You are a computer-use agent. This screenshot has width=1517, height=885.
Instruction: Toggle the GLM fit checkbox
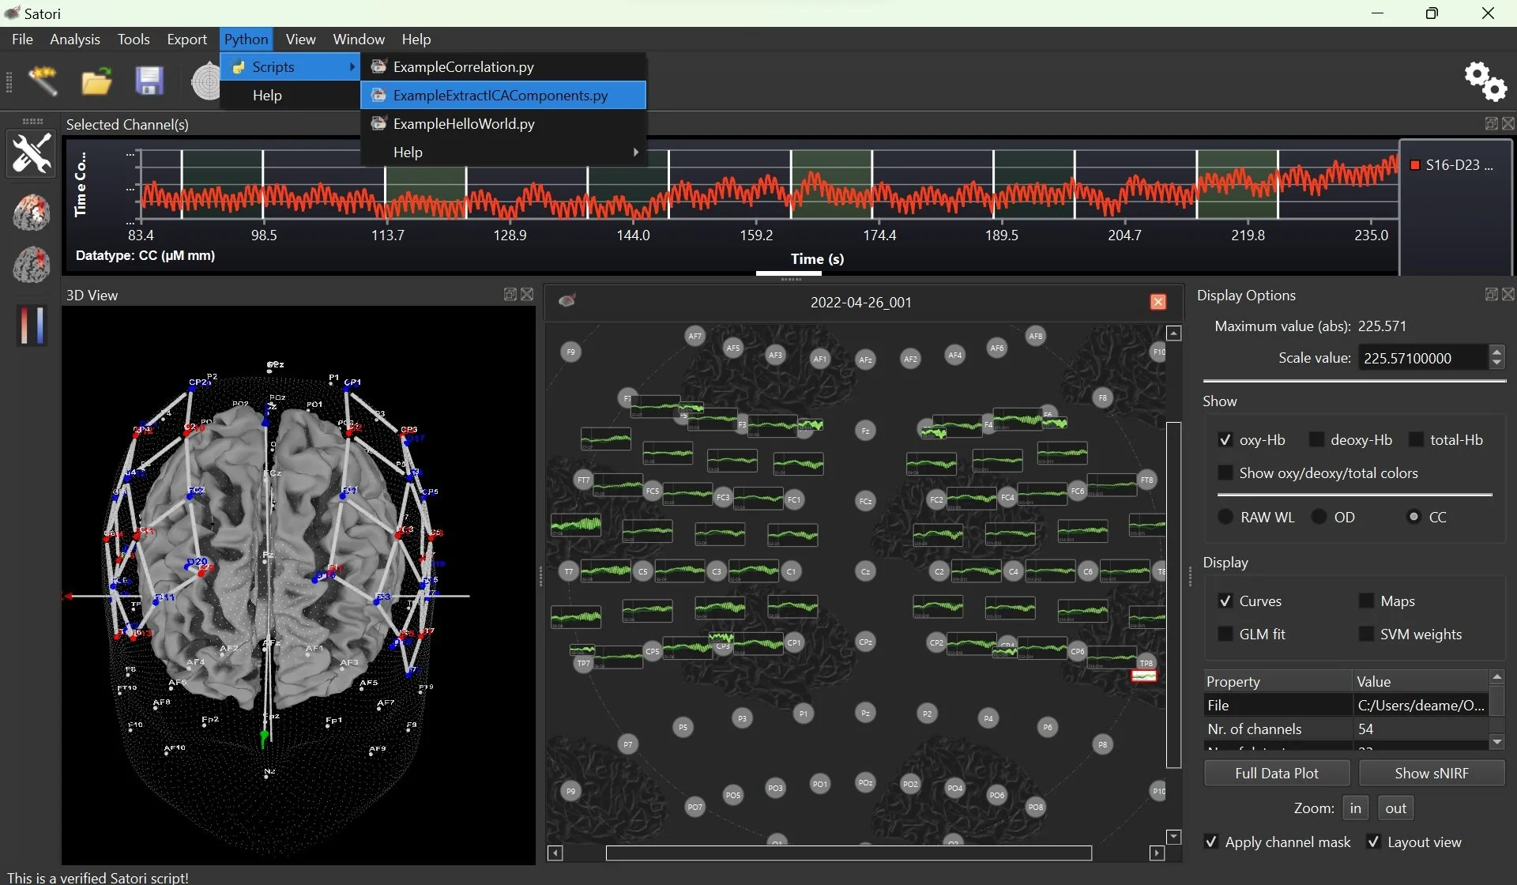[1225, 635]
